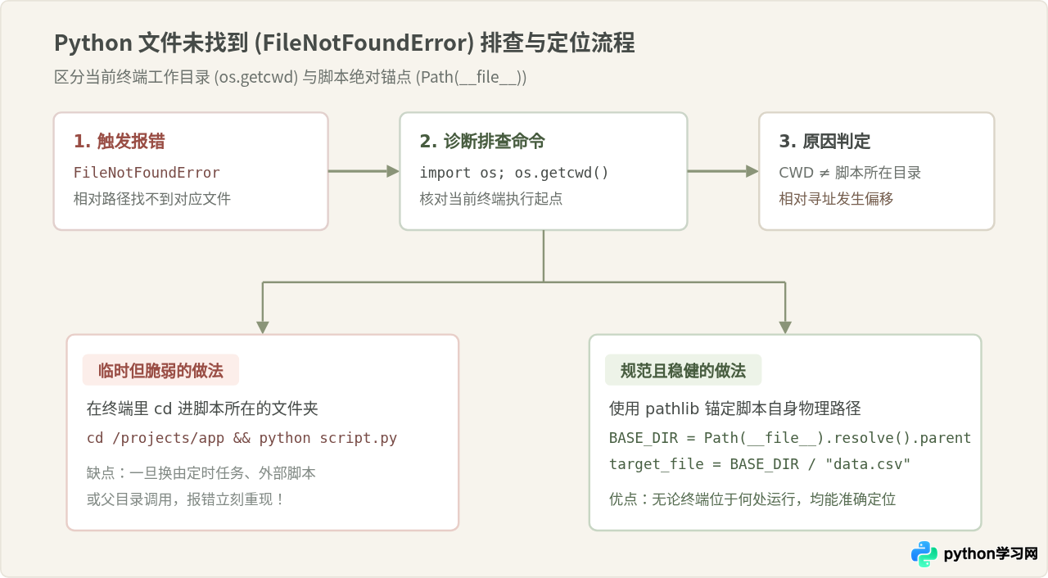The height and width of the screenshot is (578, 1048).
Task: Click the subtitle starting '区分当前终端工作目录'
Action: 291,78
